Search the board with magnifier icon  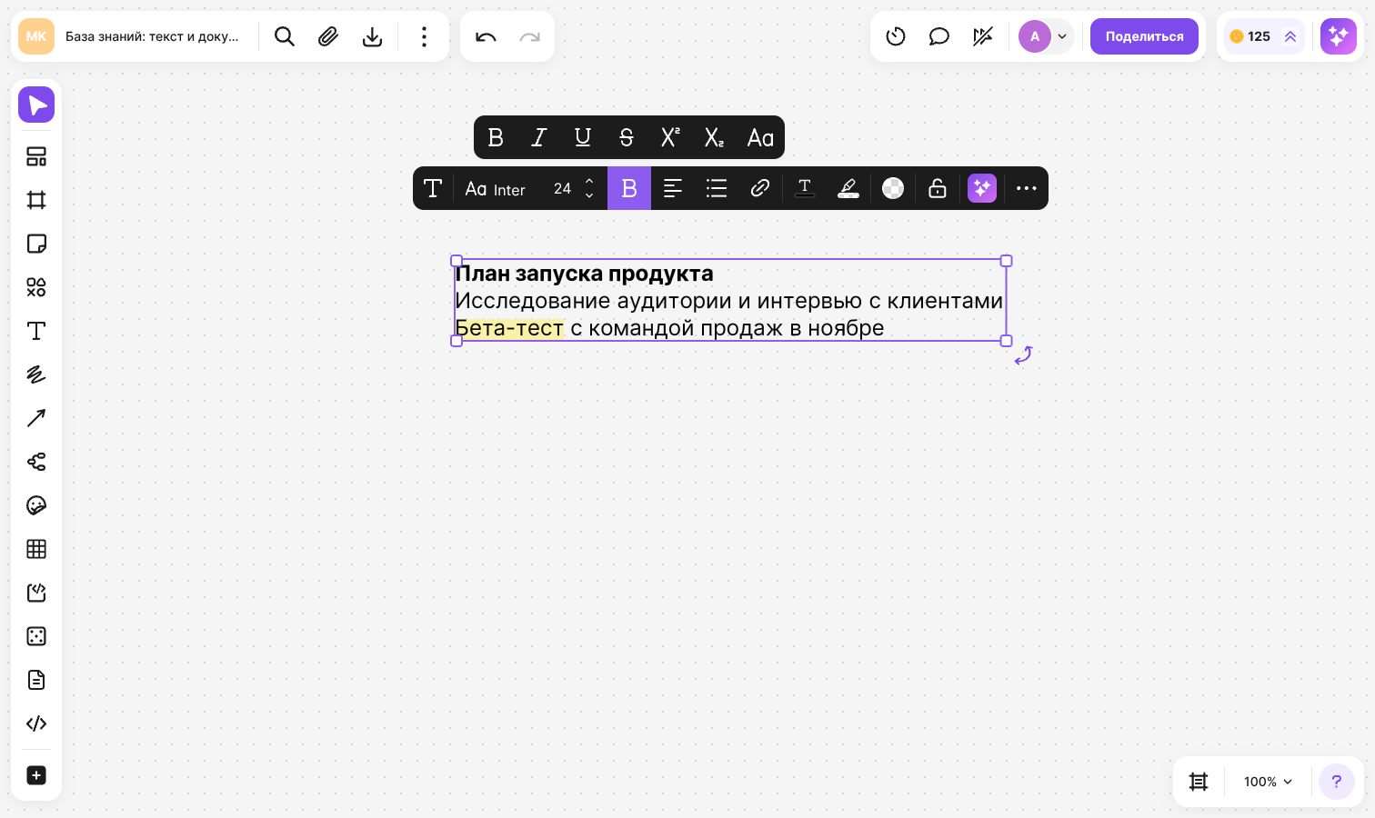pos(285,36)
